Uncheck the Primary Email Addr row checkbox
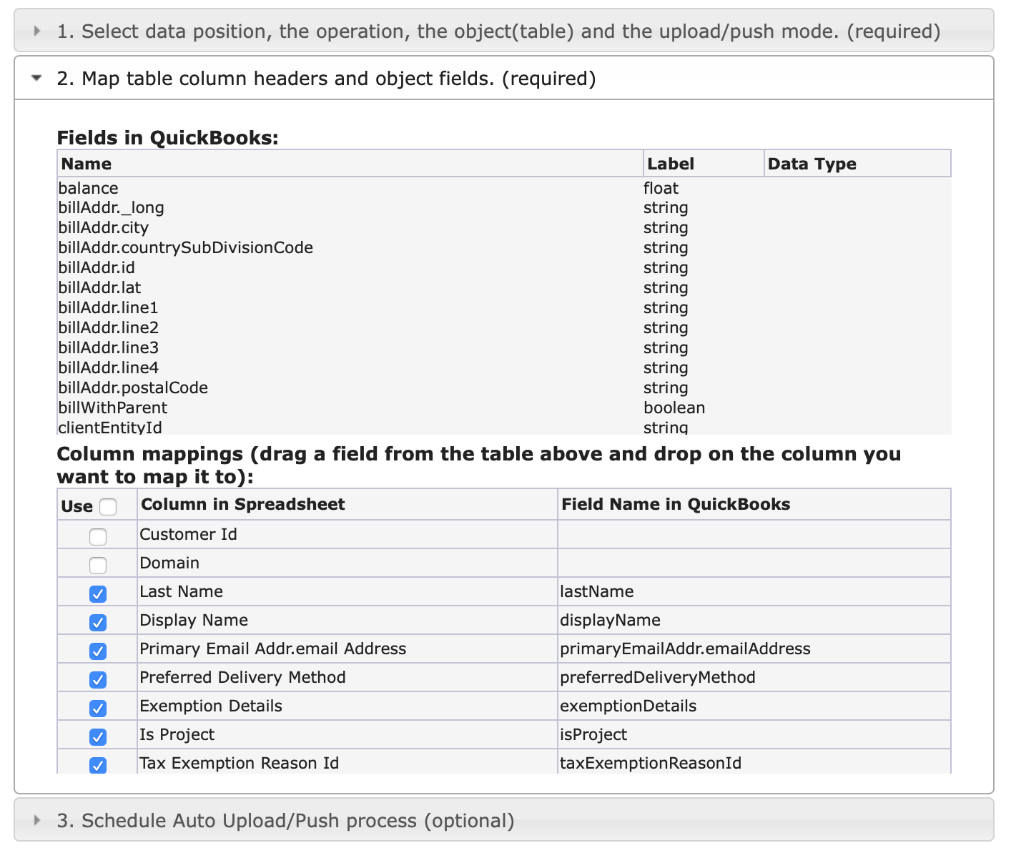Viewport: 1011px width, 848px height. [98, 651]
